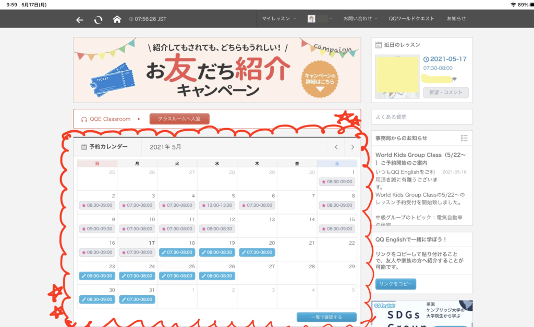Open QQワールドクエスト menu item
The width and height of the screenshot is (534, 327).
pyautogui.click(x=411, y=19)
